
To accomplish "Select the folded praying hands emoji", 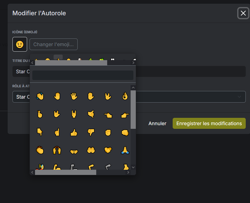I will 125,150.
